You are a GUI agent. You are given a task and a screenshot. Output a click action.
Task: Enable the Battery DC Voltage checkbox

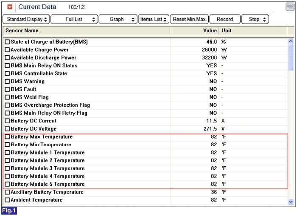point(7,129)
